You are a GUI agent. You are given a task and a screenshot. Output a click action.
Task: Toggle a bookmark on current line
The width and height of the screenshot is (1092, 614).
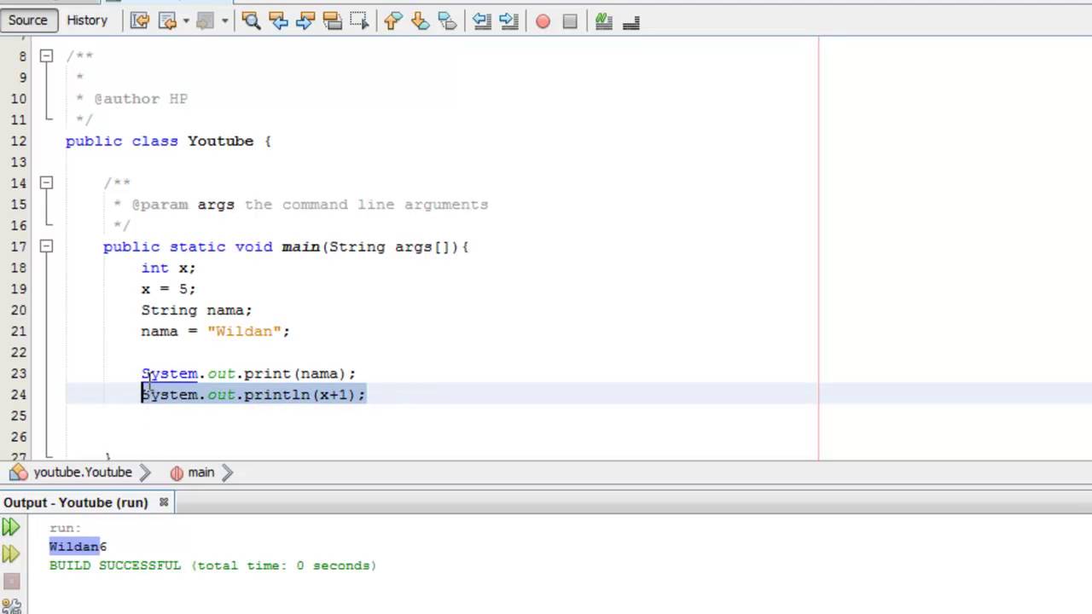[x=447, y=20]
